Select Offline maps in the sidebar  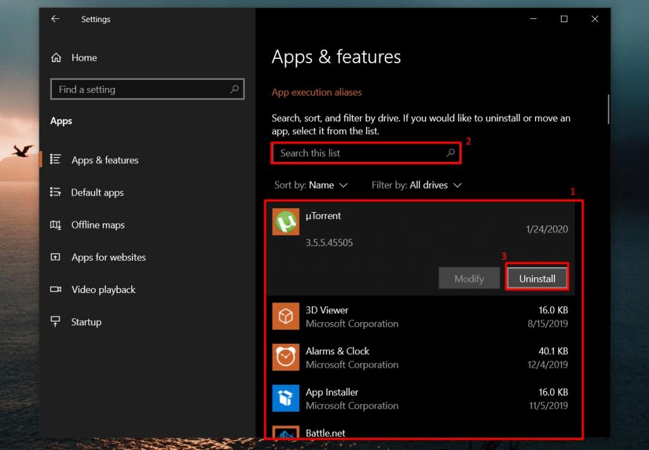click(x=98, y=225)
